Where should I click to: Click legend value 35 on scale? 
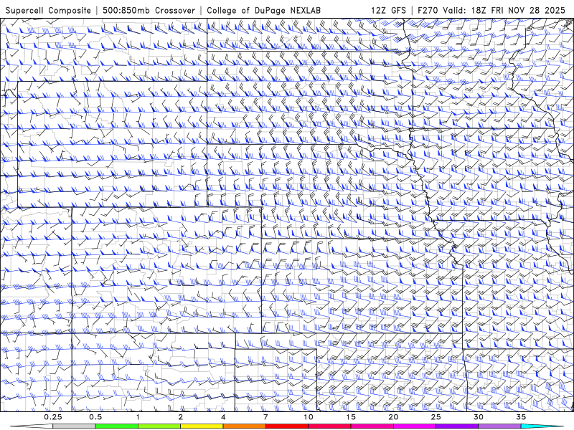click(521, 417)
